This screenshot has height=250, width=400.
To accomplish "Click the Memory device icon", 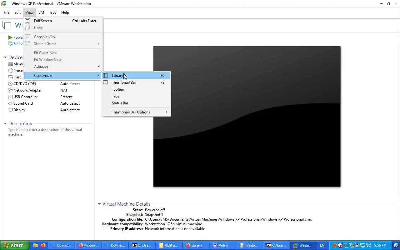I will (x=10, y=64).
